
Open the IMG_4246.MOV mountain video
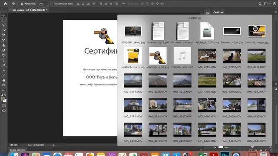182,81
